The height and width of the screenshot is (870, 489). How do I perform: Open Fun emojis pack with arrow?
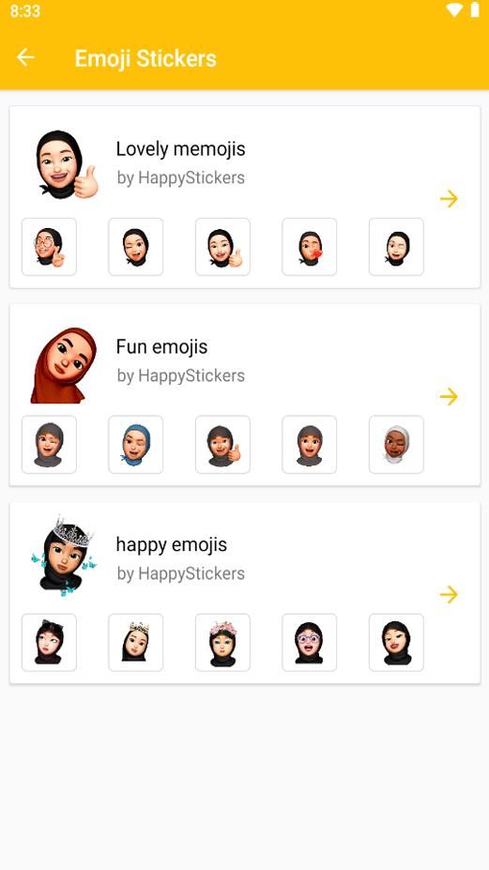tap(449, 396)
